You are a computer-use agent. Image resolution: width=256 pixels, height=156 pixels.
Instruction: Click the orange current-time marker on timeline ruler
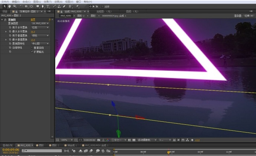pos(168,152)
